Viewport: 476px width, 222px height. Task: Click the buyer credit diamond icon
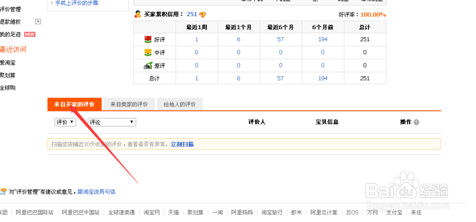[x=202, y=14]
